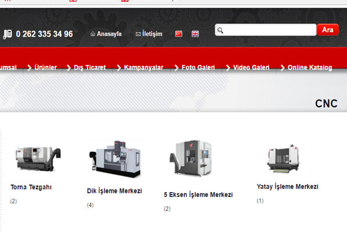The height and width of the screenshot is (233, 347).
Task: Click the telephone icon beside the phone number
Action: pyautogui.click(x=8, y=34)
